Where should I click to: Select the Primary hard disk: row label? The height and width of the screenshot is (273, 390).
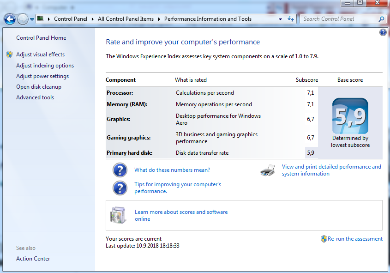pyautogui.click(x=129, y=153)
